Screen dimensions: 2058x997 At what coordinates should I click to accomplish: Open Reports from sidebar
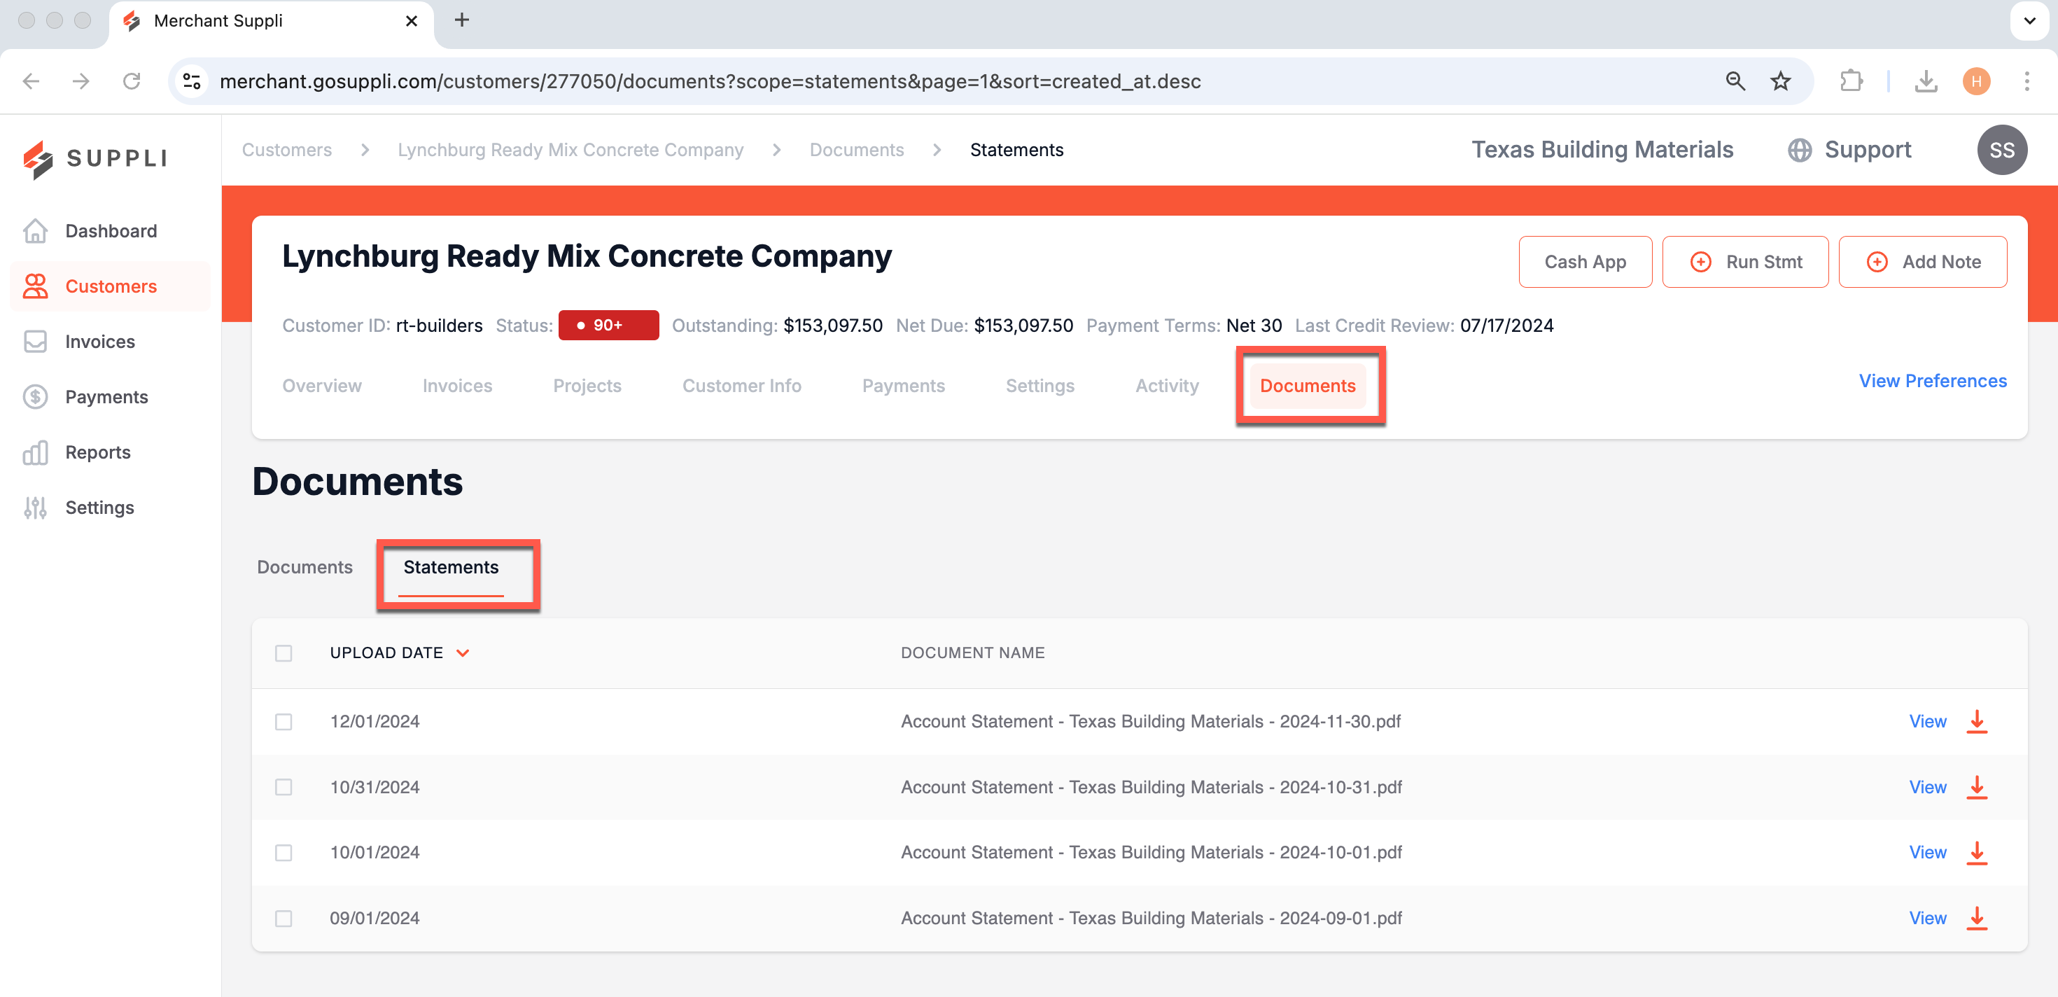click(77, 452)
